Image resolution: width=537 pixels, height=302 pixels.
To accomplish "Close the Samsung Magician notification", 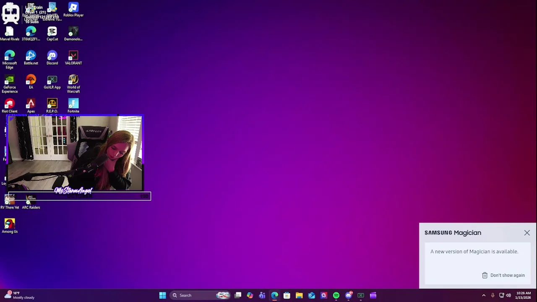I will pos(527,233).
